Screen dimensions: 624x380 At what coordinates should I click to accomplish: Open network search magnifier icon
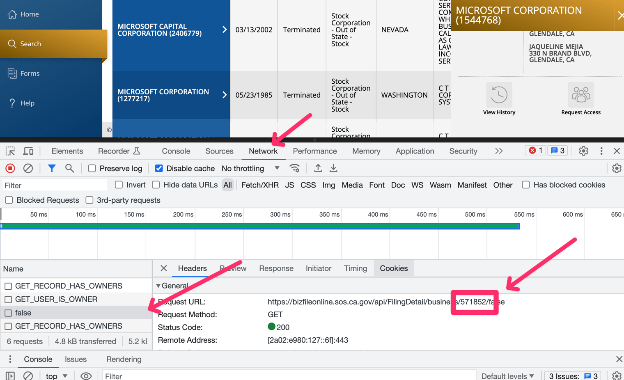pos(69,168)
